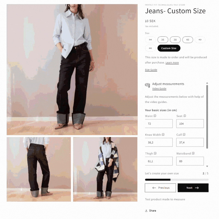Click the info icon next to Waist
Screen dimensions: 219x219
coord(155,116)
